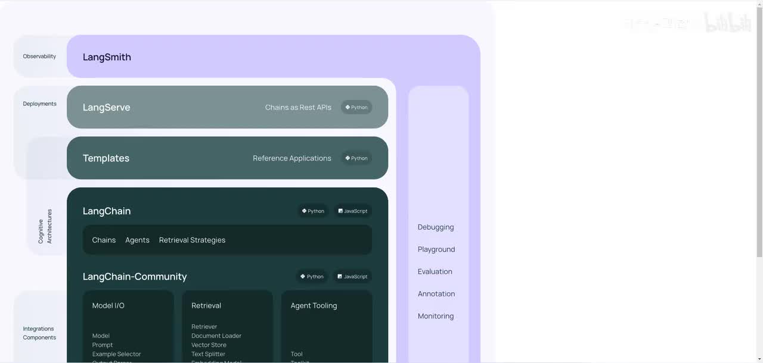Click the JavaScript badge beside the LangChain heading
Viewport: 763px width, 363px height.
click(353, 211)
